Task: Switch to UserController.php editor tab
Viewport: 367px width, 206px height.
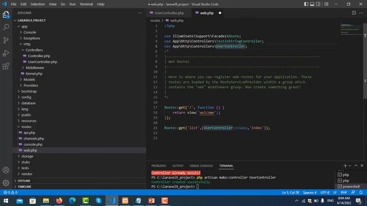Action: (169, 13)
